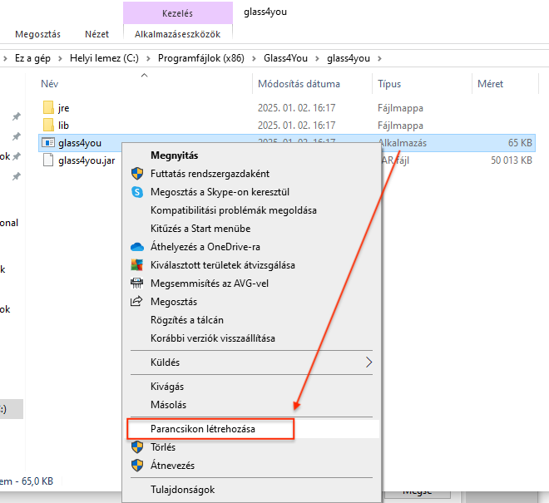Select Átnevezés in the context menu
549x503 pixels.
[172, 466]
